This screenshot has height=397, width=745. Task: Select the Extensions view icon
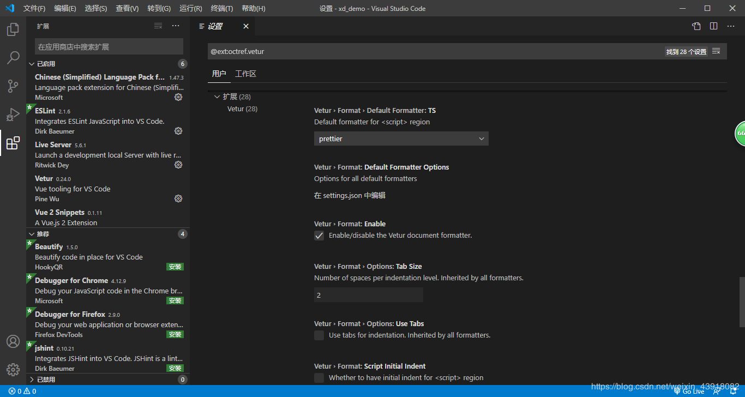(13, 143)
